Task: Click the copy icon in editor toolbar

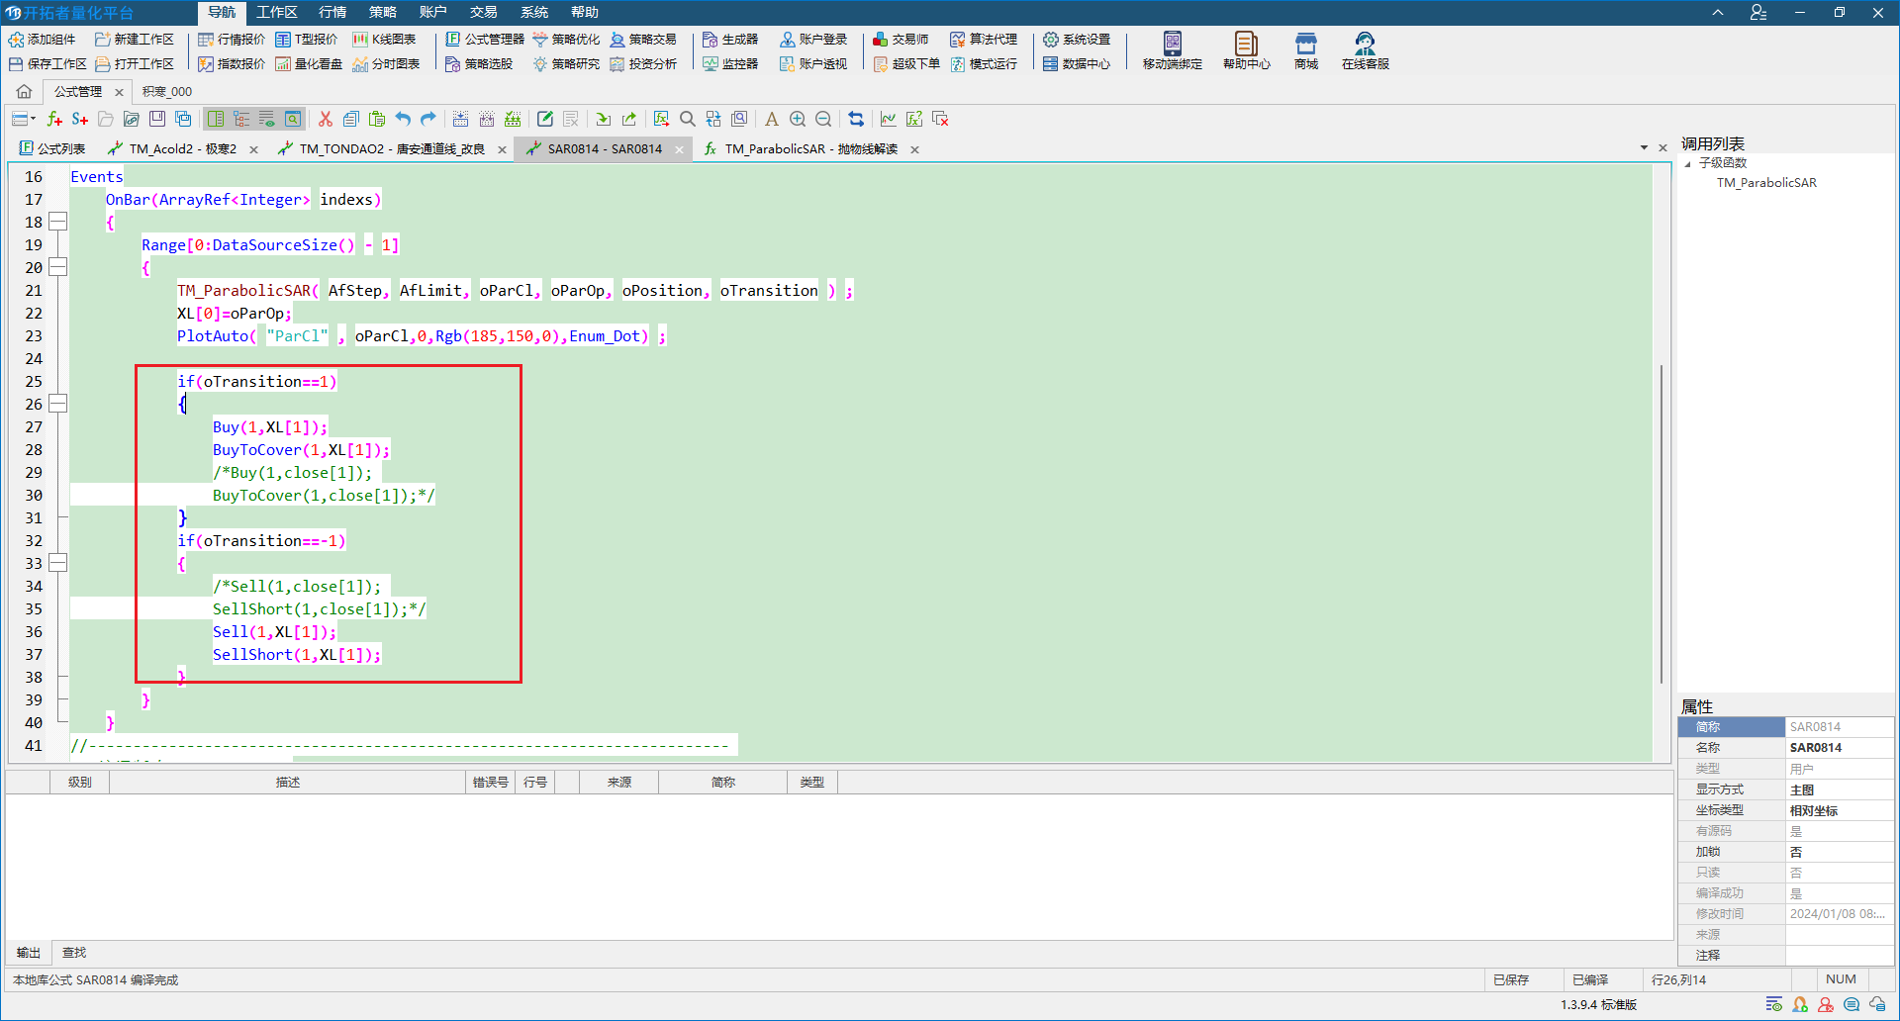Action: [x=350, y=120]
